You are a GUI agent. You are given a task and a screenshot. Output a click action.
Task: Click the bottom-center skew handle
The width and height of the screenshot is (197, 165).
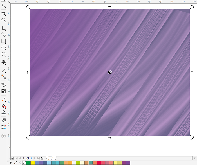110,138
